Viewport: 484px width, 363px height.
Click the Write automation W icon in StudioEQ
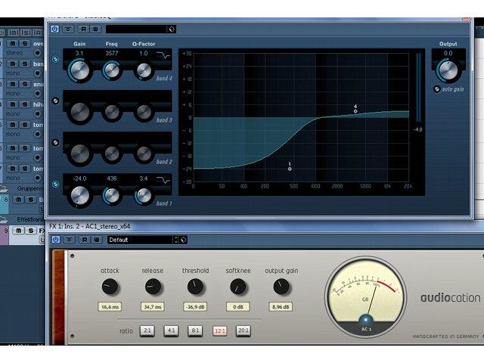tap(96, 29)
